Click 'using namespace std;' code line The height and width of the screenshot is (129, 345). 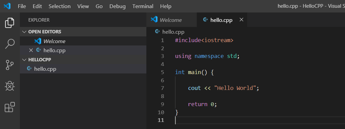click(x=207, y=56)
